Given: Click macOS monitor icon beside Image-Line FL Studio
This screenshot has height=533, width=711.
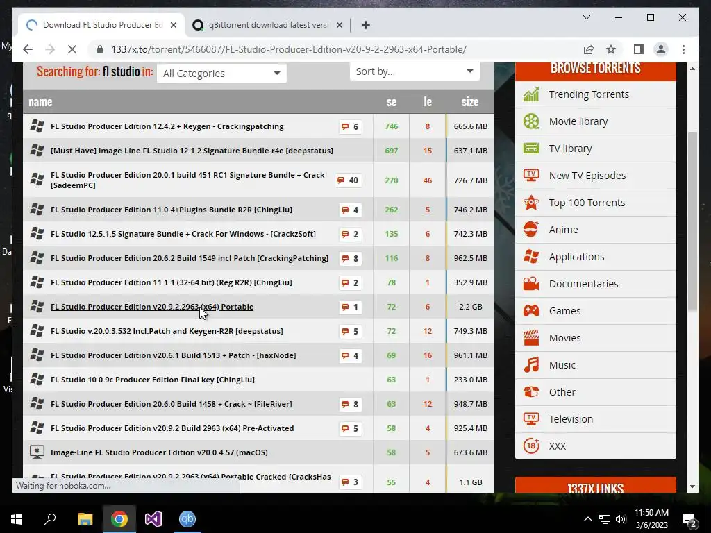Looking at the screenshot, I should point(37,452).
